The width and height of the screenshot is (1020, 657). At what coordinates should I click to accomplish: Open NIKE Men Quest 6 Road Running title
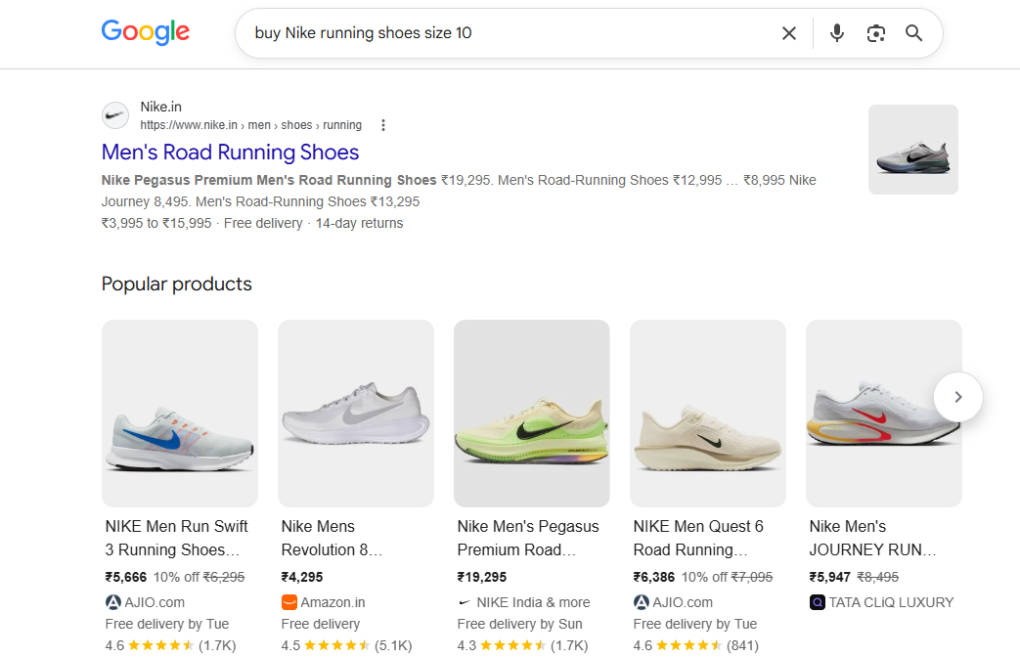[x=698, y=538]
